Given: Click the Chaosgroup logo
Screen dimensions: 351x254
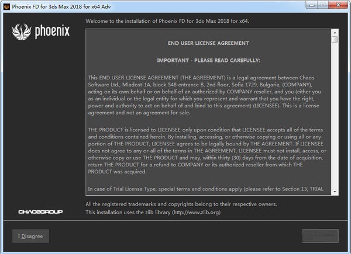Looking at the screenshot, I should pyautogui.click(x=40, y=212).
